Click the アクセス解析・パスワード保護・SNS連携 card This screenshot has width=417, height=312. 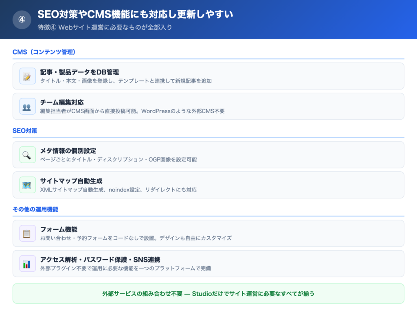(x=208, y=263)
